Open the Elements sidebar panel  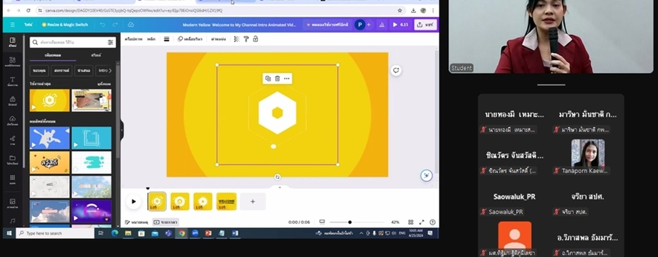[12, 62]
